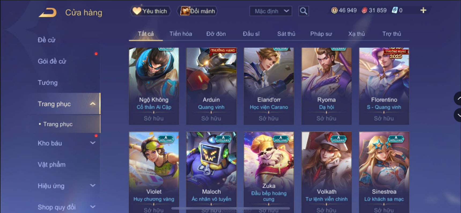Collapse the Trang phục sidebar section
Screen dimensions: 461x213
point(93,104)
